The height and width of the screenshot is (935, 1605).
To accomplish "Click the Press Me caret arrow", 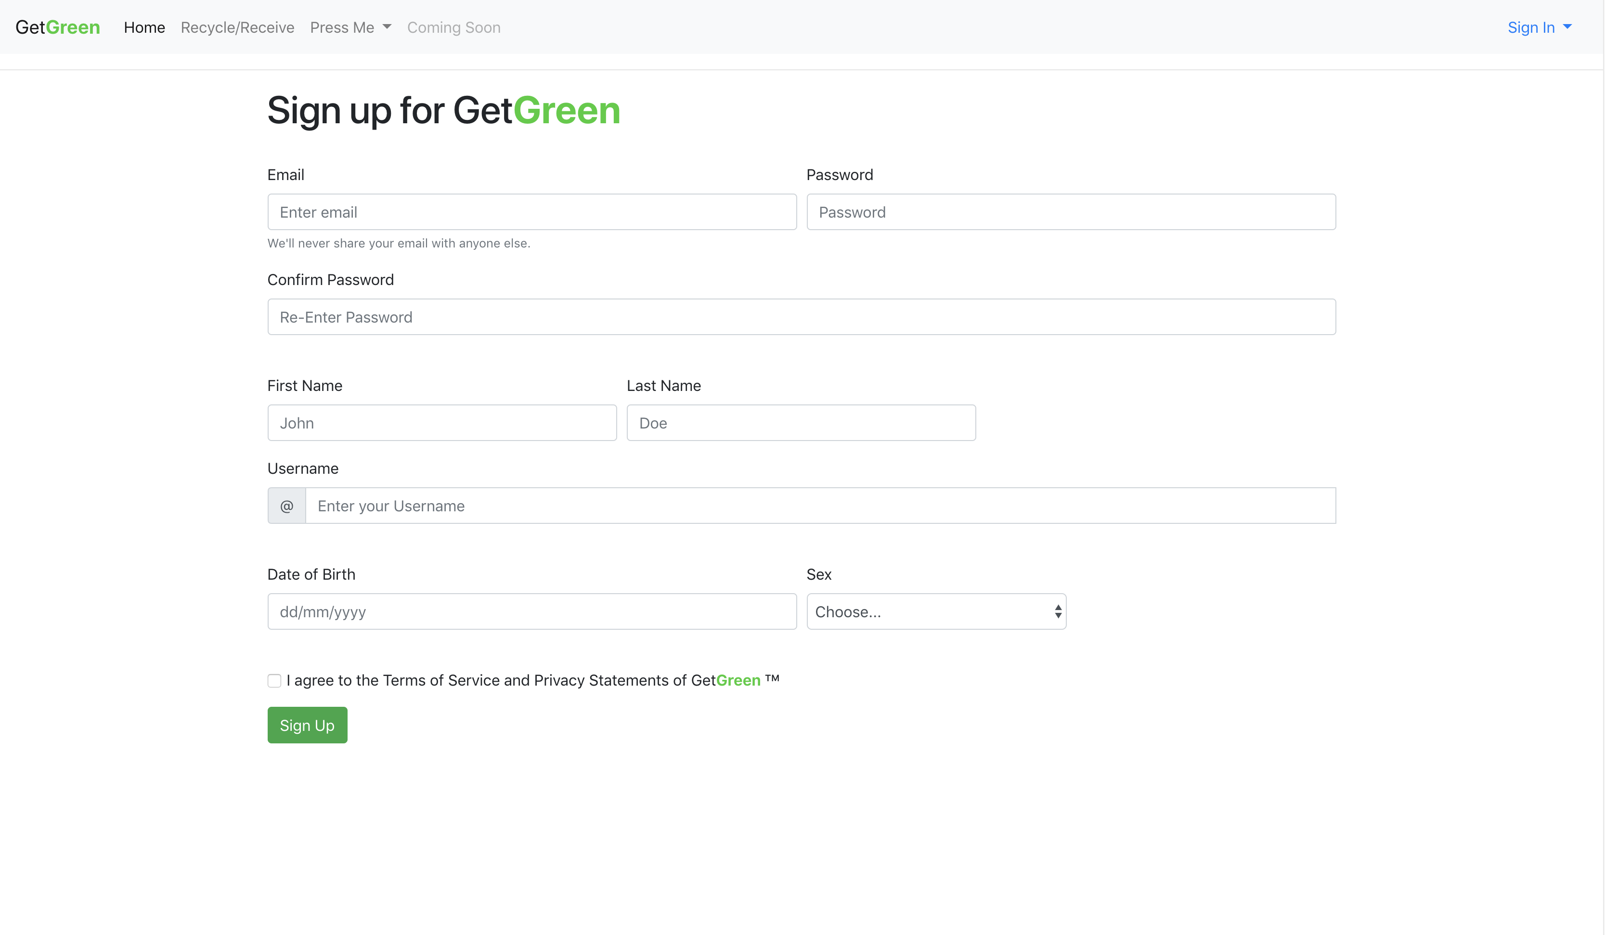I will coord(387,27).
